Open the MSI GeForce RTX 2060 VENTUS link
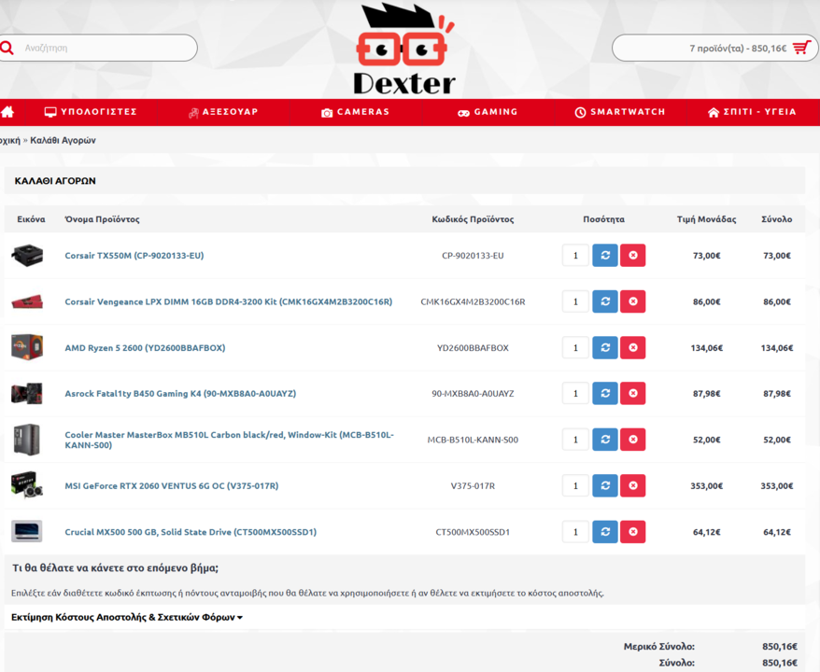Image resolution: width=820 pixels, height=672 pixels. pyautogui.click(x=172, y=485)
